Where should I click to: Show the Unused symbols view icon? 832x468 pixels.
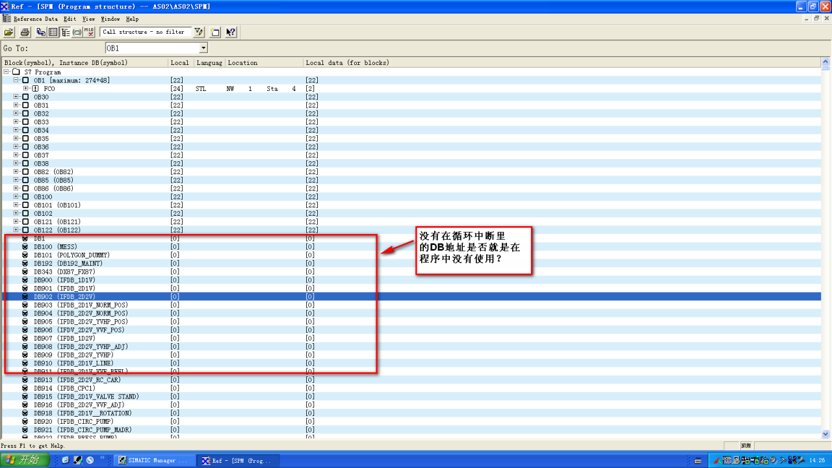point(77,32)
